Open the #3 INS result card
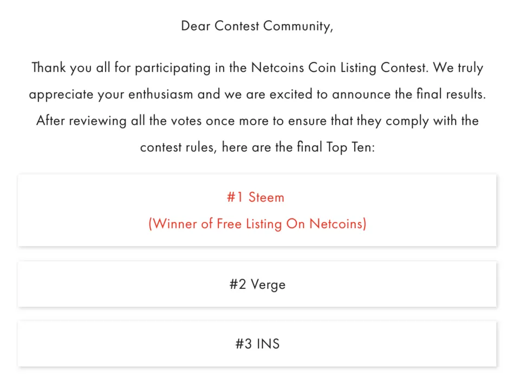Viewport: 520px width, 375px height. tap(257, 344)
